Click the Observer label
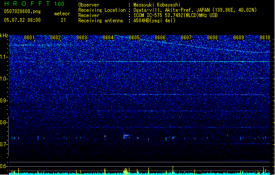Viewport: 275px width, 175px height. (89, 5)
